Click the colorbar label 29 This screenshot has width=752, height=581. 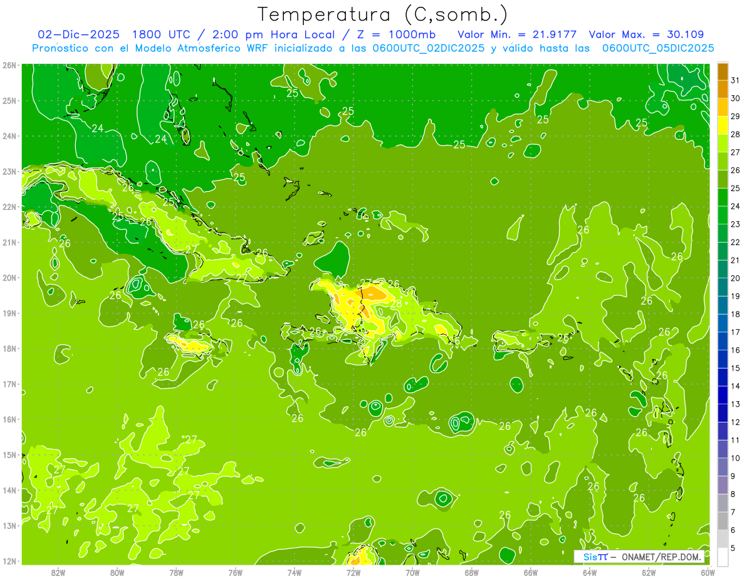736,117
